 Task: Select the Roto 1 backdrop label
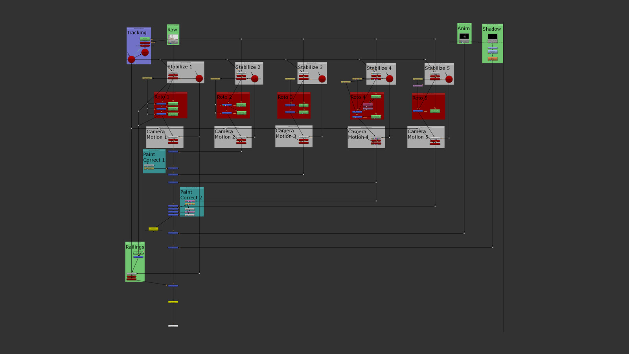(162, 97)
